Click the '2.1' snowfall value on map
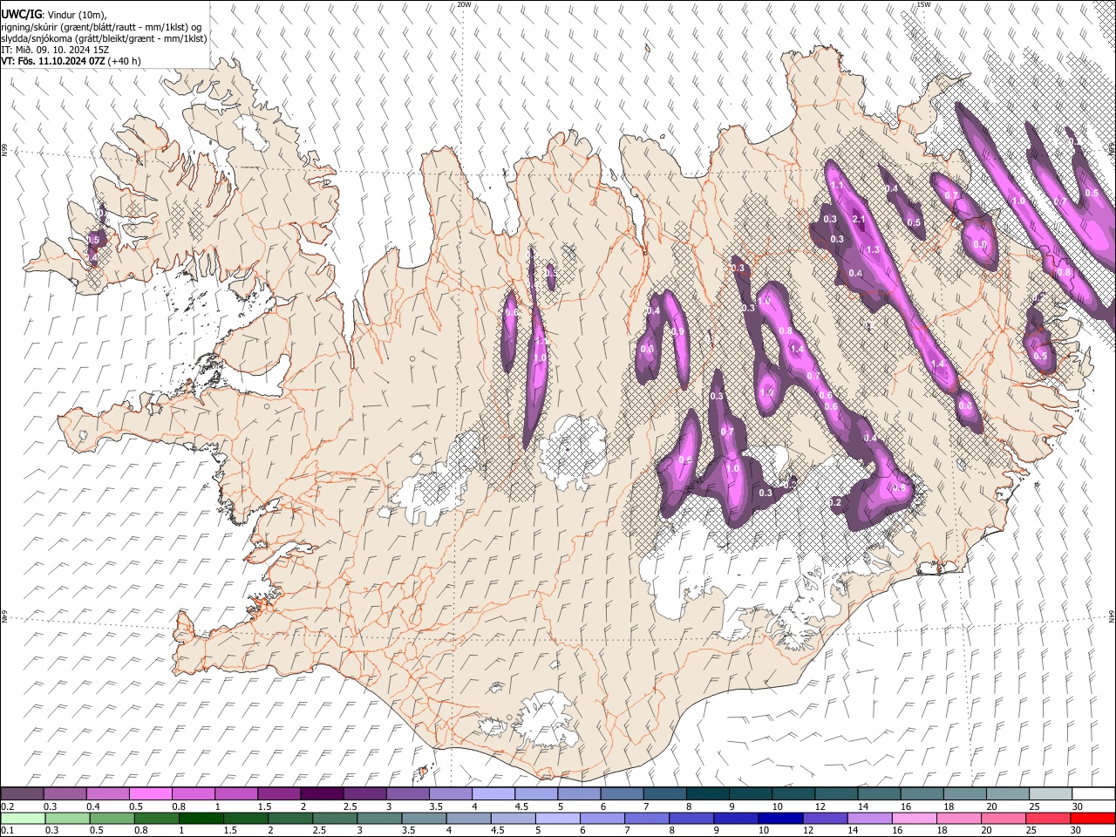1116x837 pixels. pyautogui.click(x=858, y=219)
